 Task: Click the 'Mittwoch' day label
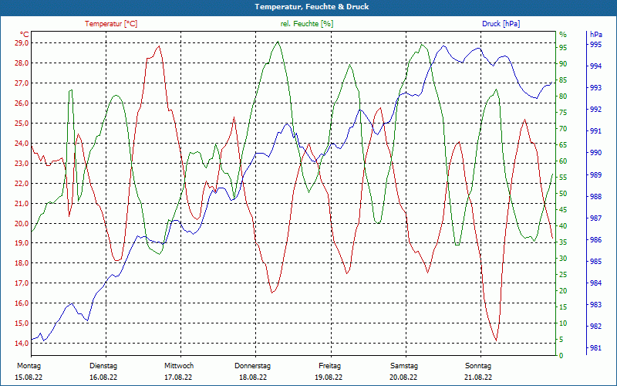point(179,366)
